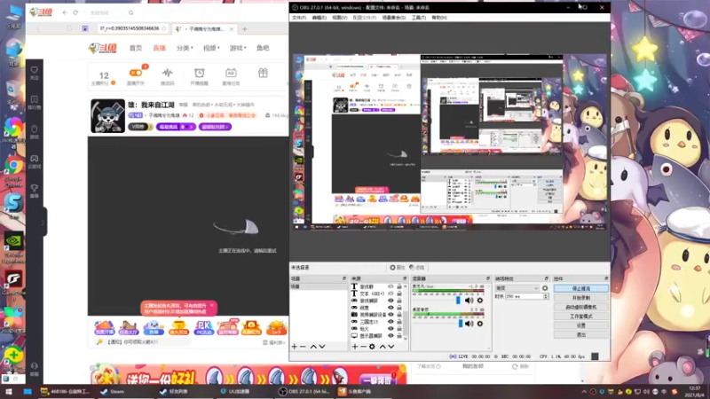
Task: Open the 工具(T) menu in OBS
Action: point(419,18)
